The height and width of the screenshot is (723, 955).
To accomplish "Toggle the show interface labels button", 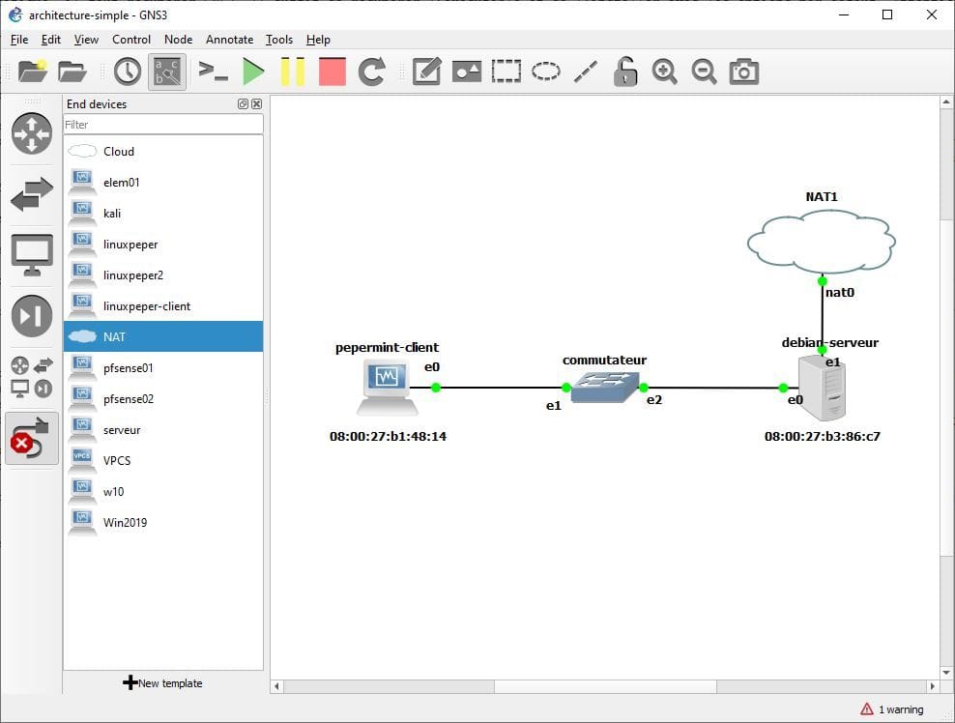I will (168, 72).
